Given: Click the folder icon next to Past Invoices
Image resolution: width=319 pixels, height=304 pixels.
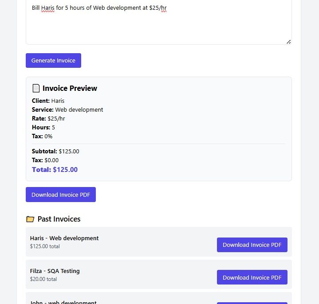Looking at the screenshot, I should click(x=30, y=219).
